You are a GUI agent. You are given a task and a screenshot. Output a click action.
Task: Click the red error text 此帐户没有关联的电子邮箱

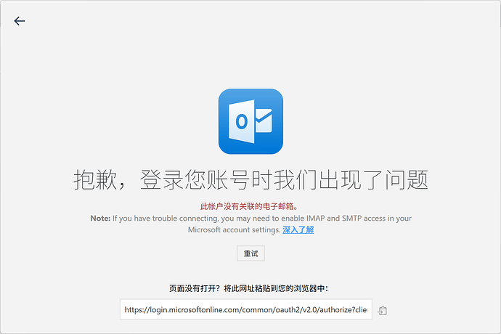pyautogui.click(x=250, y=207)
